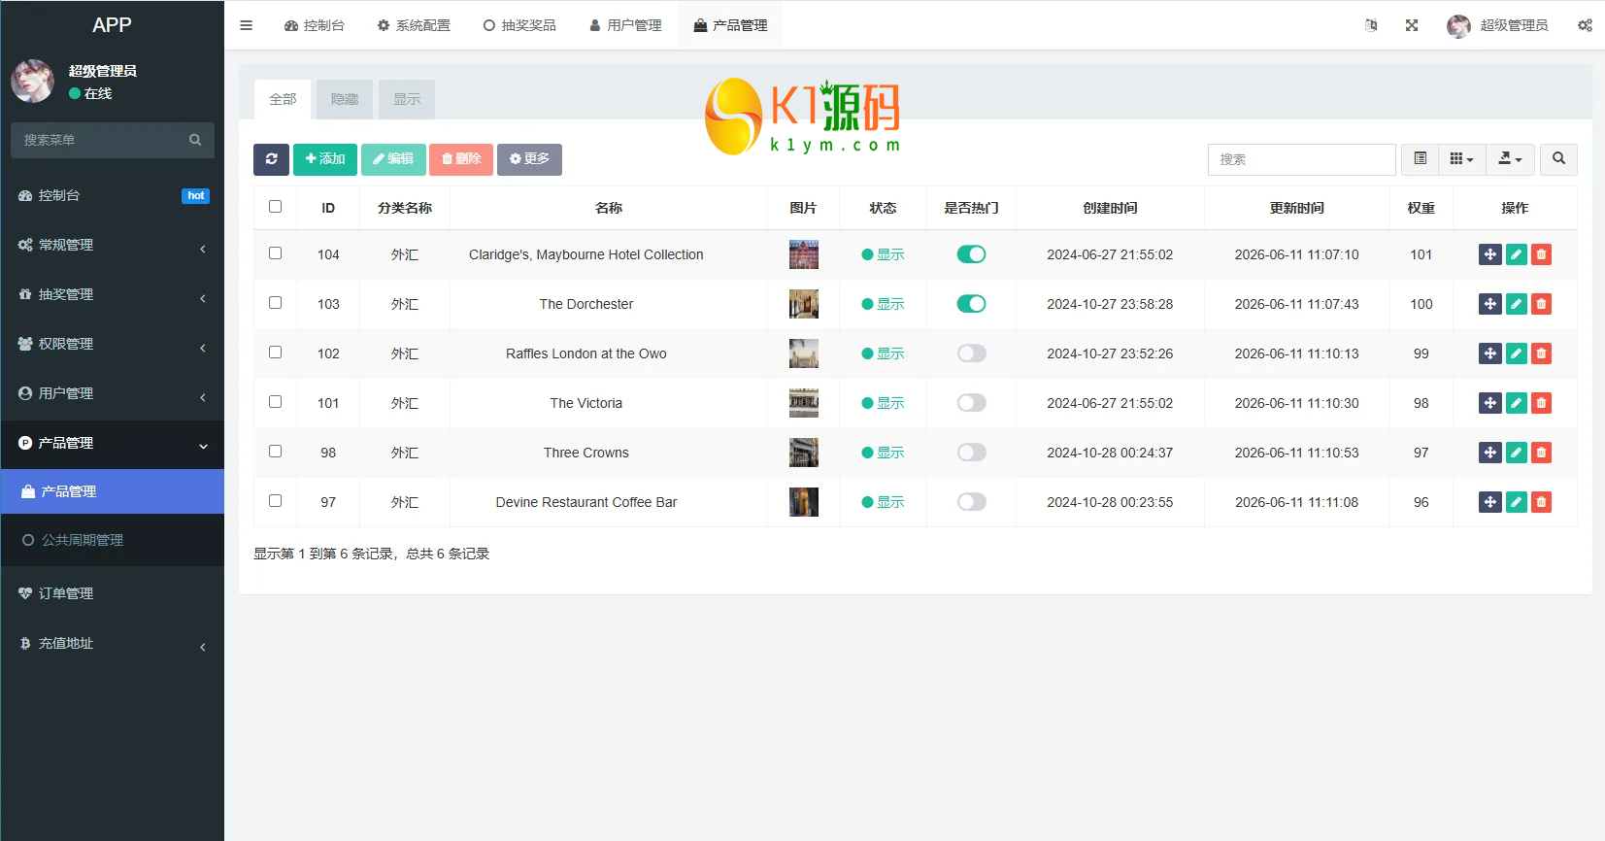Image resolution: width=1605 pixels, height=841 pixels.
Task: Collapse 产品管理 sidebar menu
Action: [x=112, y=444]
